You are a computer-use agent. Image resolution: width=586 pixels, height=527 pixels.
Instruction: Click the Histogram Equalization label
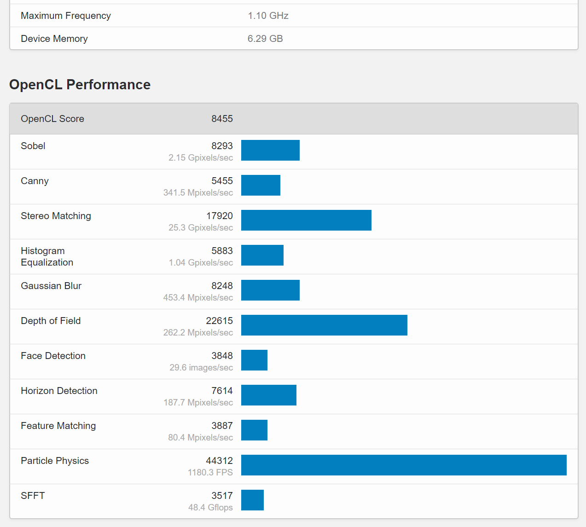point(47,256)
